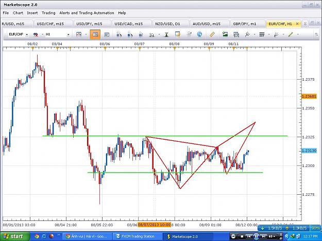Click the blue globe icon
The width and height of the screenshot is (322, 241).
199,34
